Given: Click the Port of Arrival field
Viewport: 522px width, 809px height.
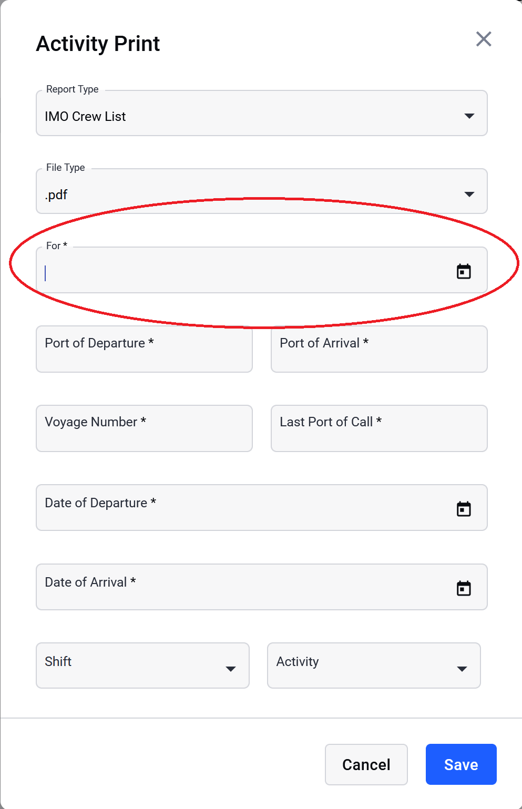Looking at the screenshot, I should (379, 349).
